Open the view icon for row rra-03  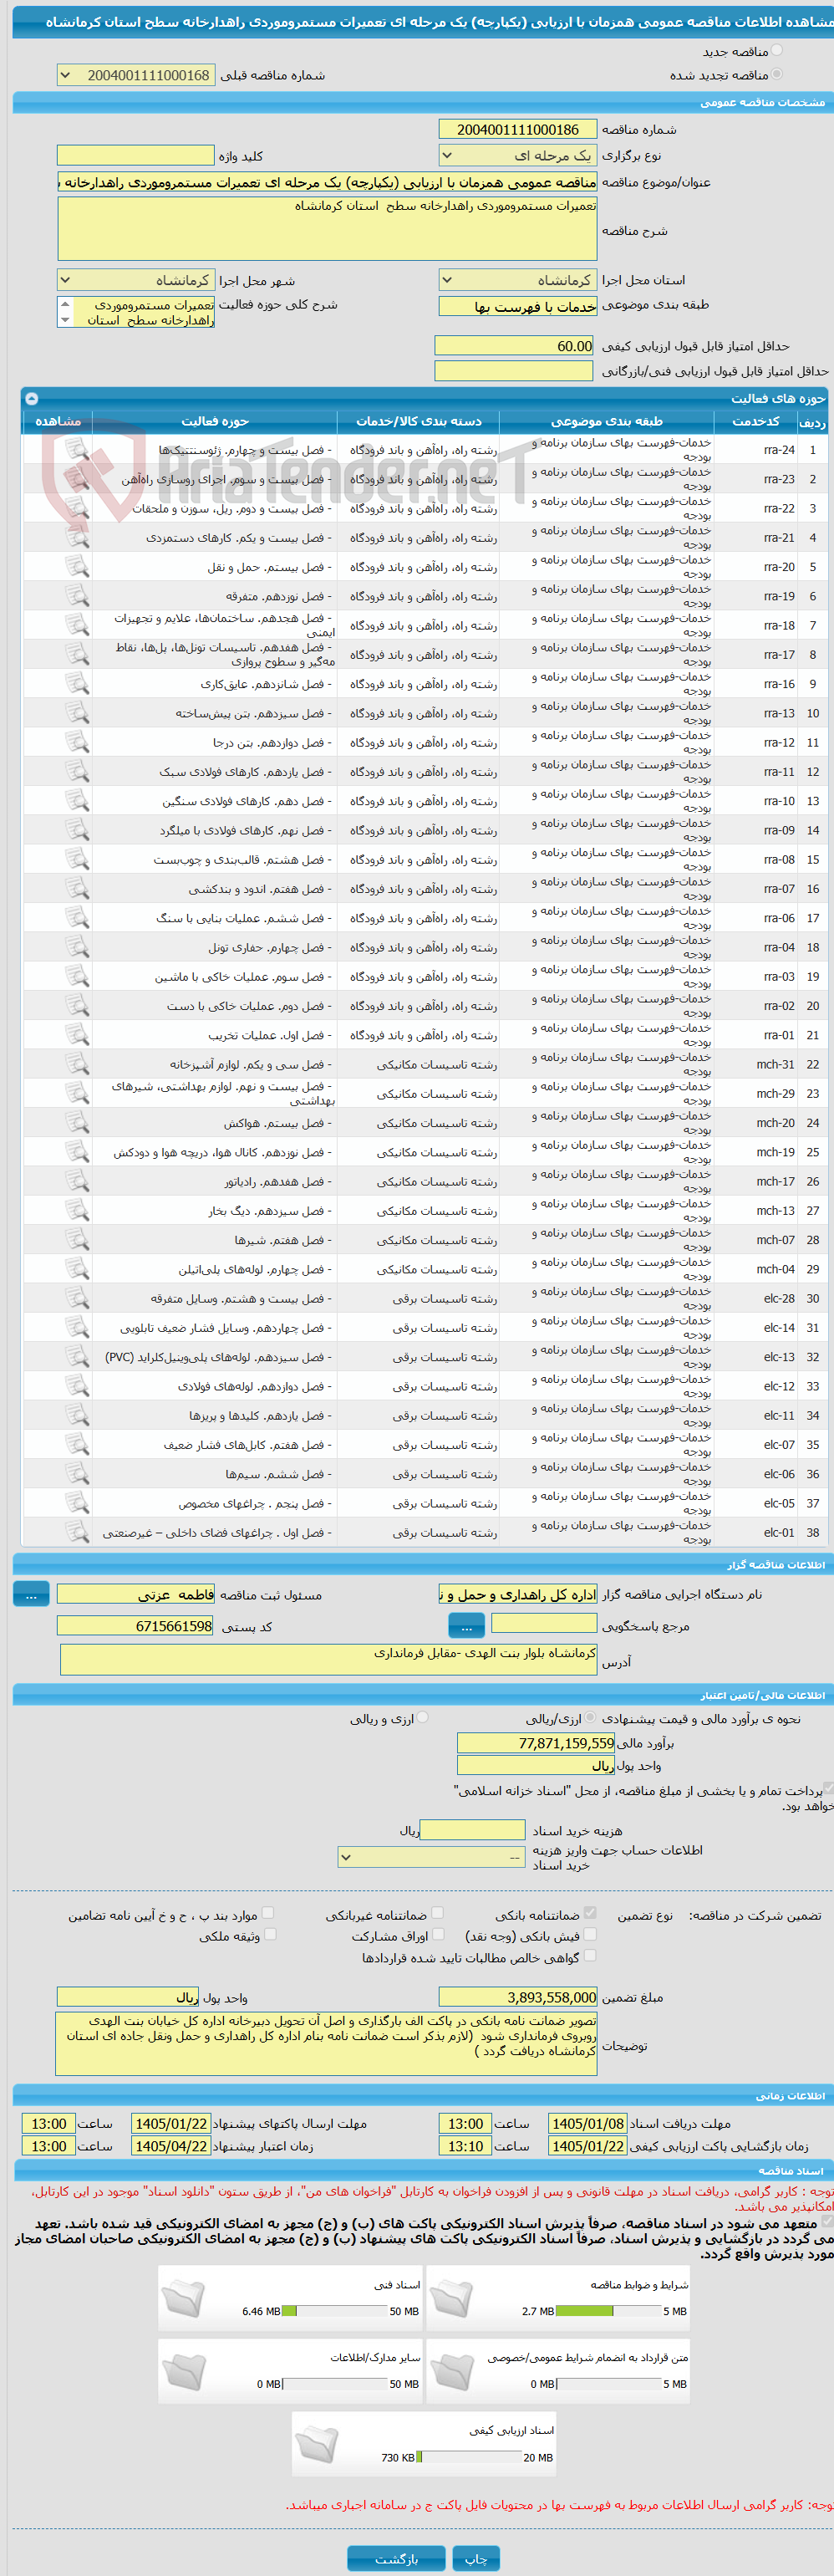(x=76, y=976)
